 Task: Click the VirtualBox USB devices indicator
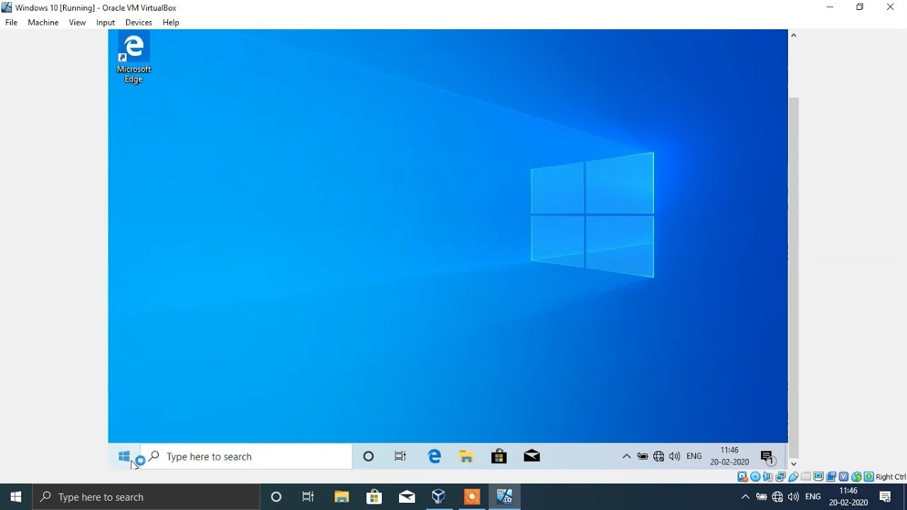(x=793, y=477)
